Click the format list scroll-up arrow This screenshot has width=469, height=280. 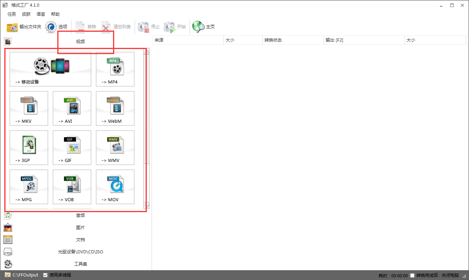click(x=146, y=52)
